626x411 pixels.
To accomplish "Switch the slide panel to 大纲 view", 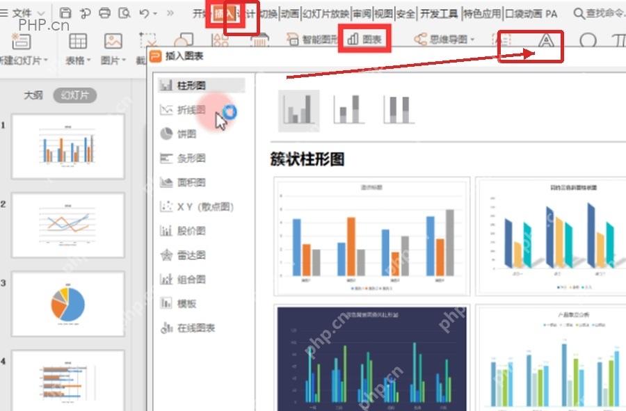I will (33, 95).
